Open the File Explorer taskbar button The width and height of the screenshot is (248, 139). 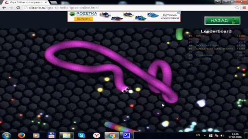66,136
